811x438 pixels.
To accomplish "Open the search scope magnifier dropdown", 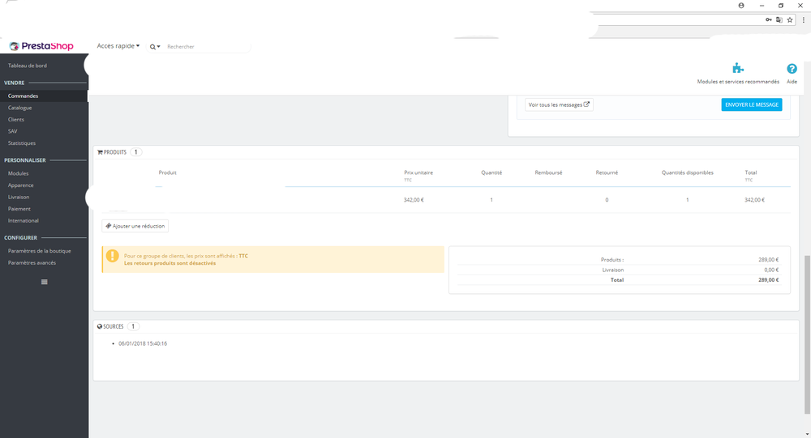I will [155, 46].
